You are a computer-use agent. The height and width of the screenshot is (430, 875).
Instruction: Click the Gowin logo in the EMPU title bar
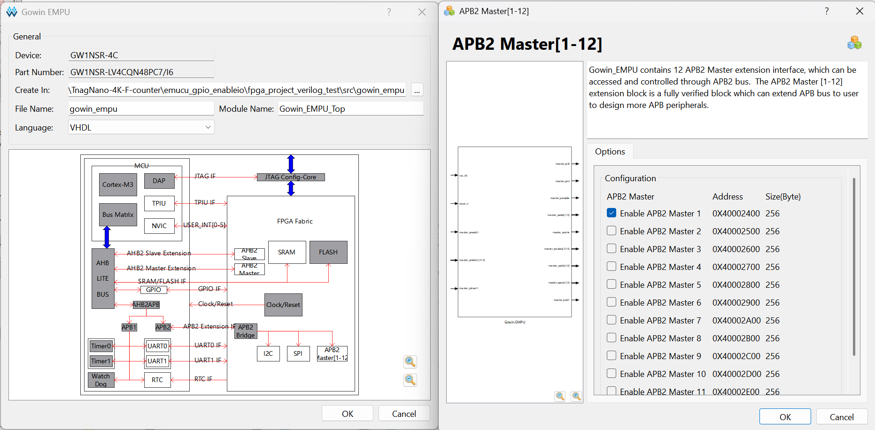12,12
